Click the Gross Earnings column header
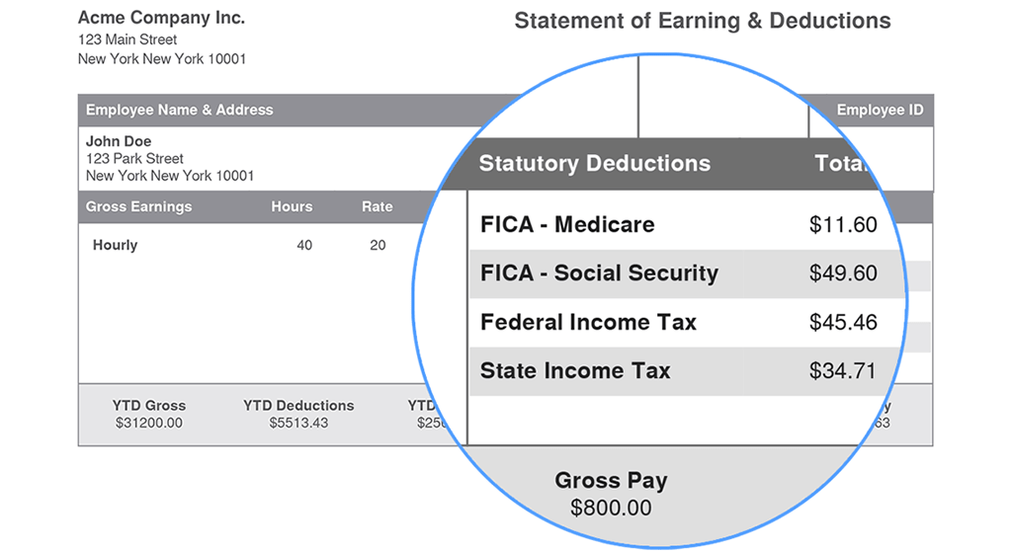This screenshot has width=1012, height=553. 138,207
